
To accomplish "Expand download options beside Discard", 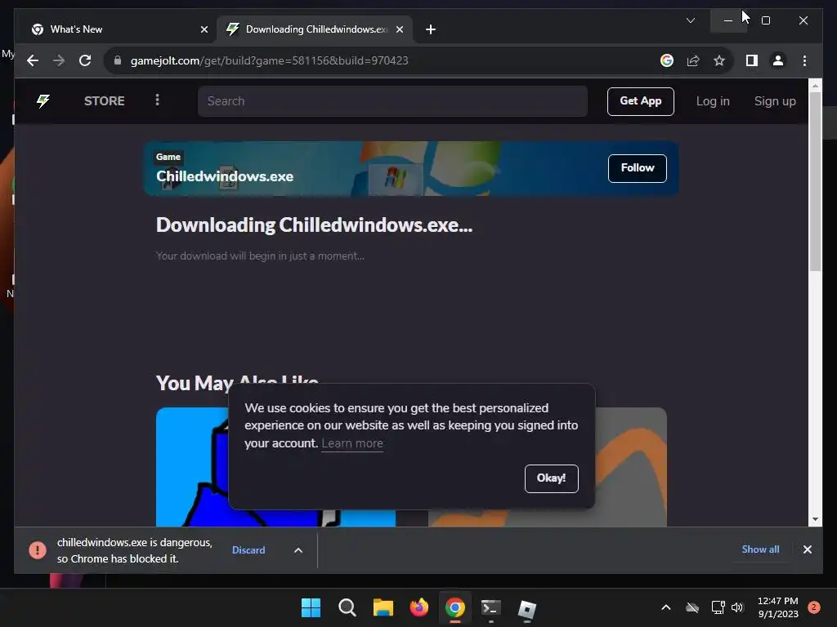I will click(x=298, y=550).
